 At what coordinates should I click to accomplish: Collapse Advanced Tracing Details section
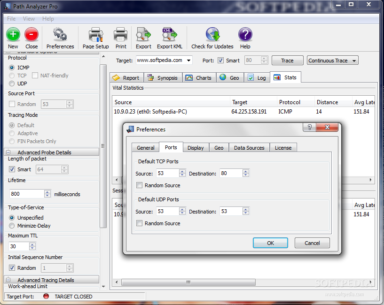coord(8,280)
